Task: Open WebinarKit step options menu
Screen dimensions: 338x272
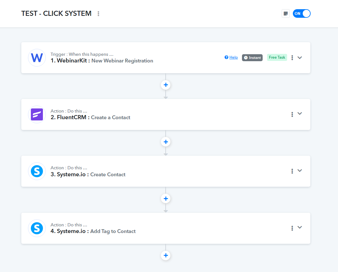Action: tap(292, 58)
